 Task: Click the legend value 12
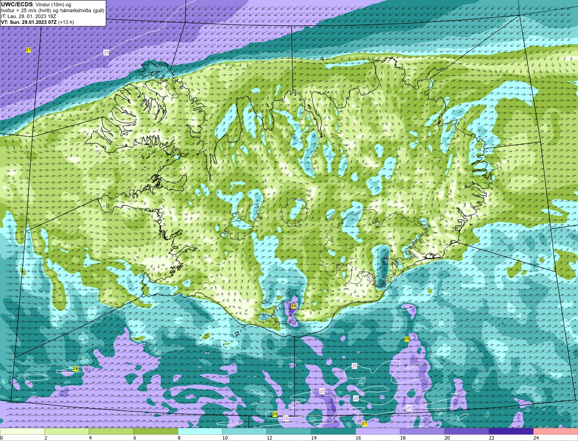[269, 438]
